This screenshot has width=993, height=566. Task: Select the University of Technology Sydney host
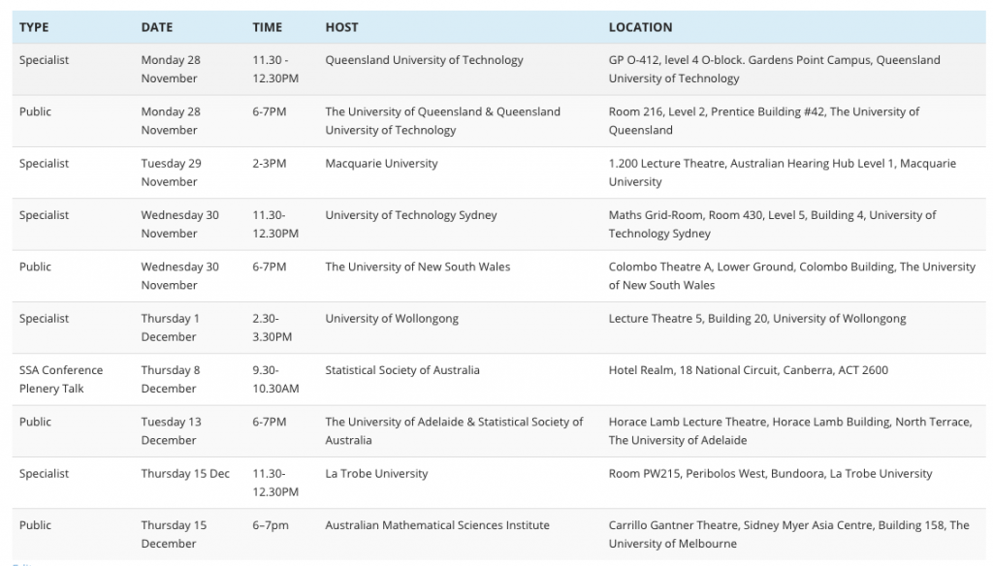410,215
